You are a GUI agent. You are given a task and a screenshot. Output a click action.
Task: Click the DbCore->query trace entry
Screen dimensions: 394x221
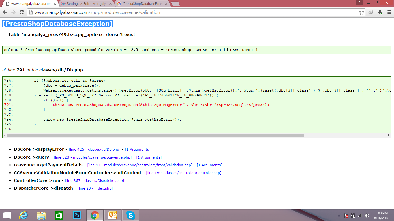31,157
